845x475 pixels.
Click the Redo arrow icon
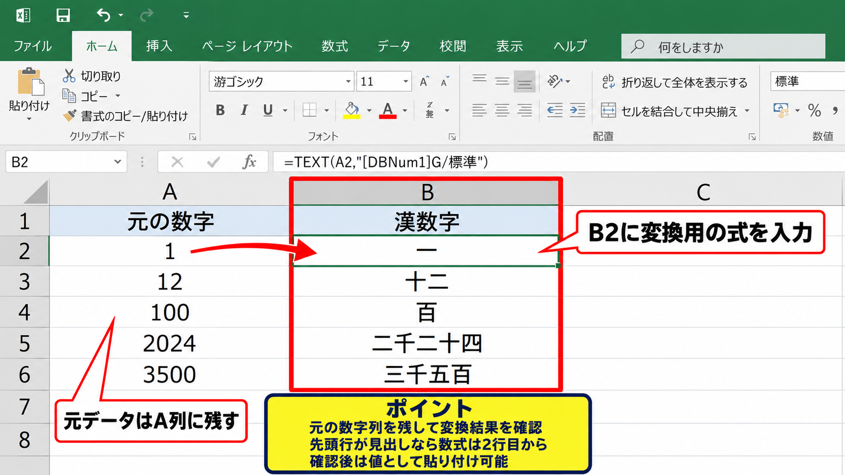coord(147,15)
